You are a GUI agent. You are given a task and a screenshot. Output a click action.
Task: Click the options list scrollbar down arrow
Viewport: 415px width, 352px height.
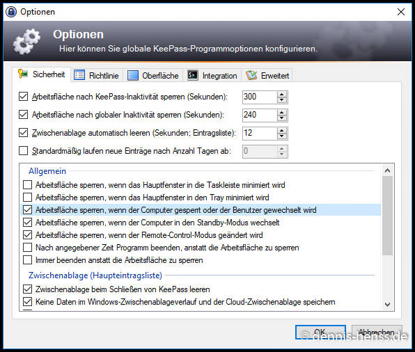click(x=387, y=305)
